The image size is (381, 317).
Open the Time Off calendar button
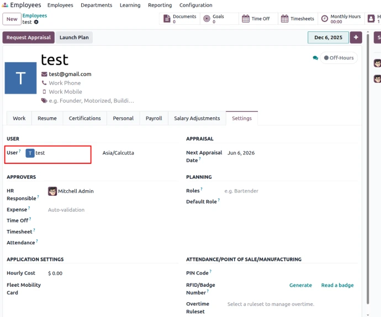pos(256,19)
